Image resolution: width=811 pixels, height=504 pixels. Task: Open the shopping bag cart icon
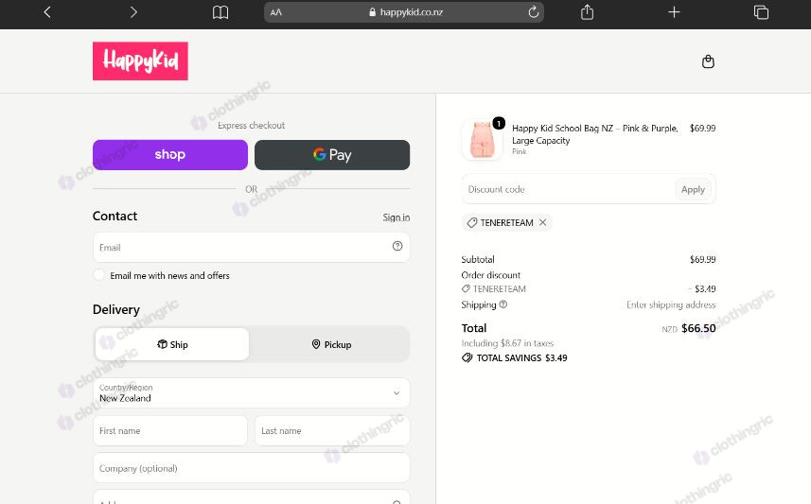[708, 61]
